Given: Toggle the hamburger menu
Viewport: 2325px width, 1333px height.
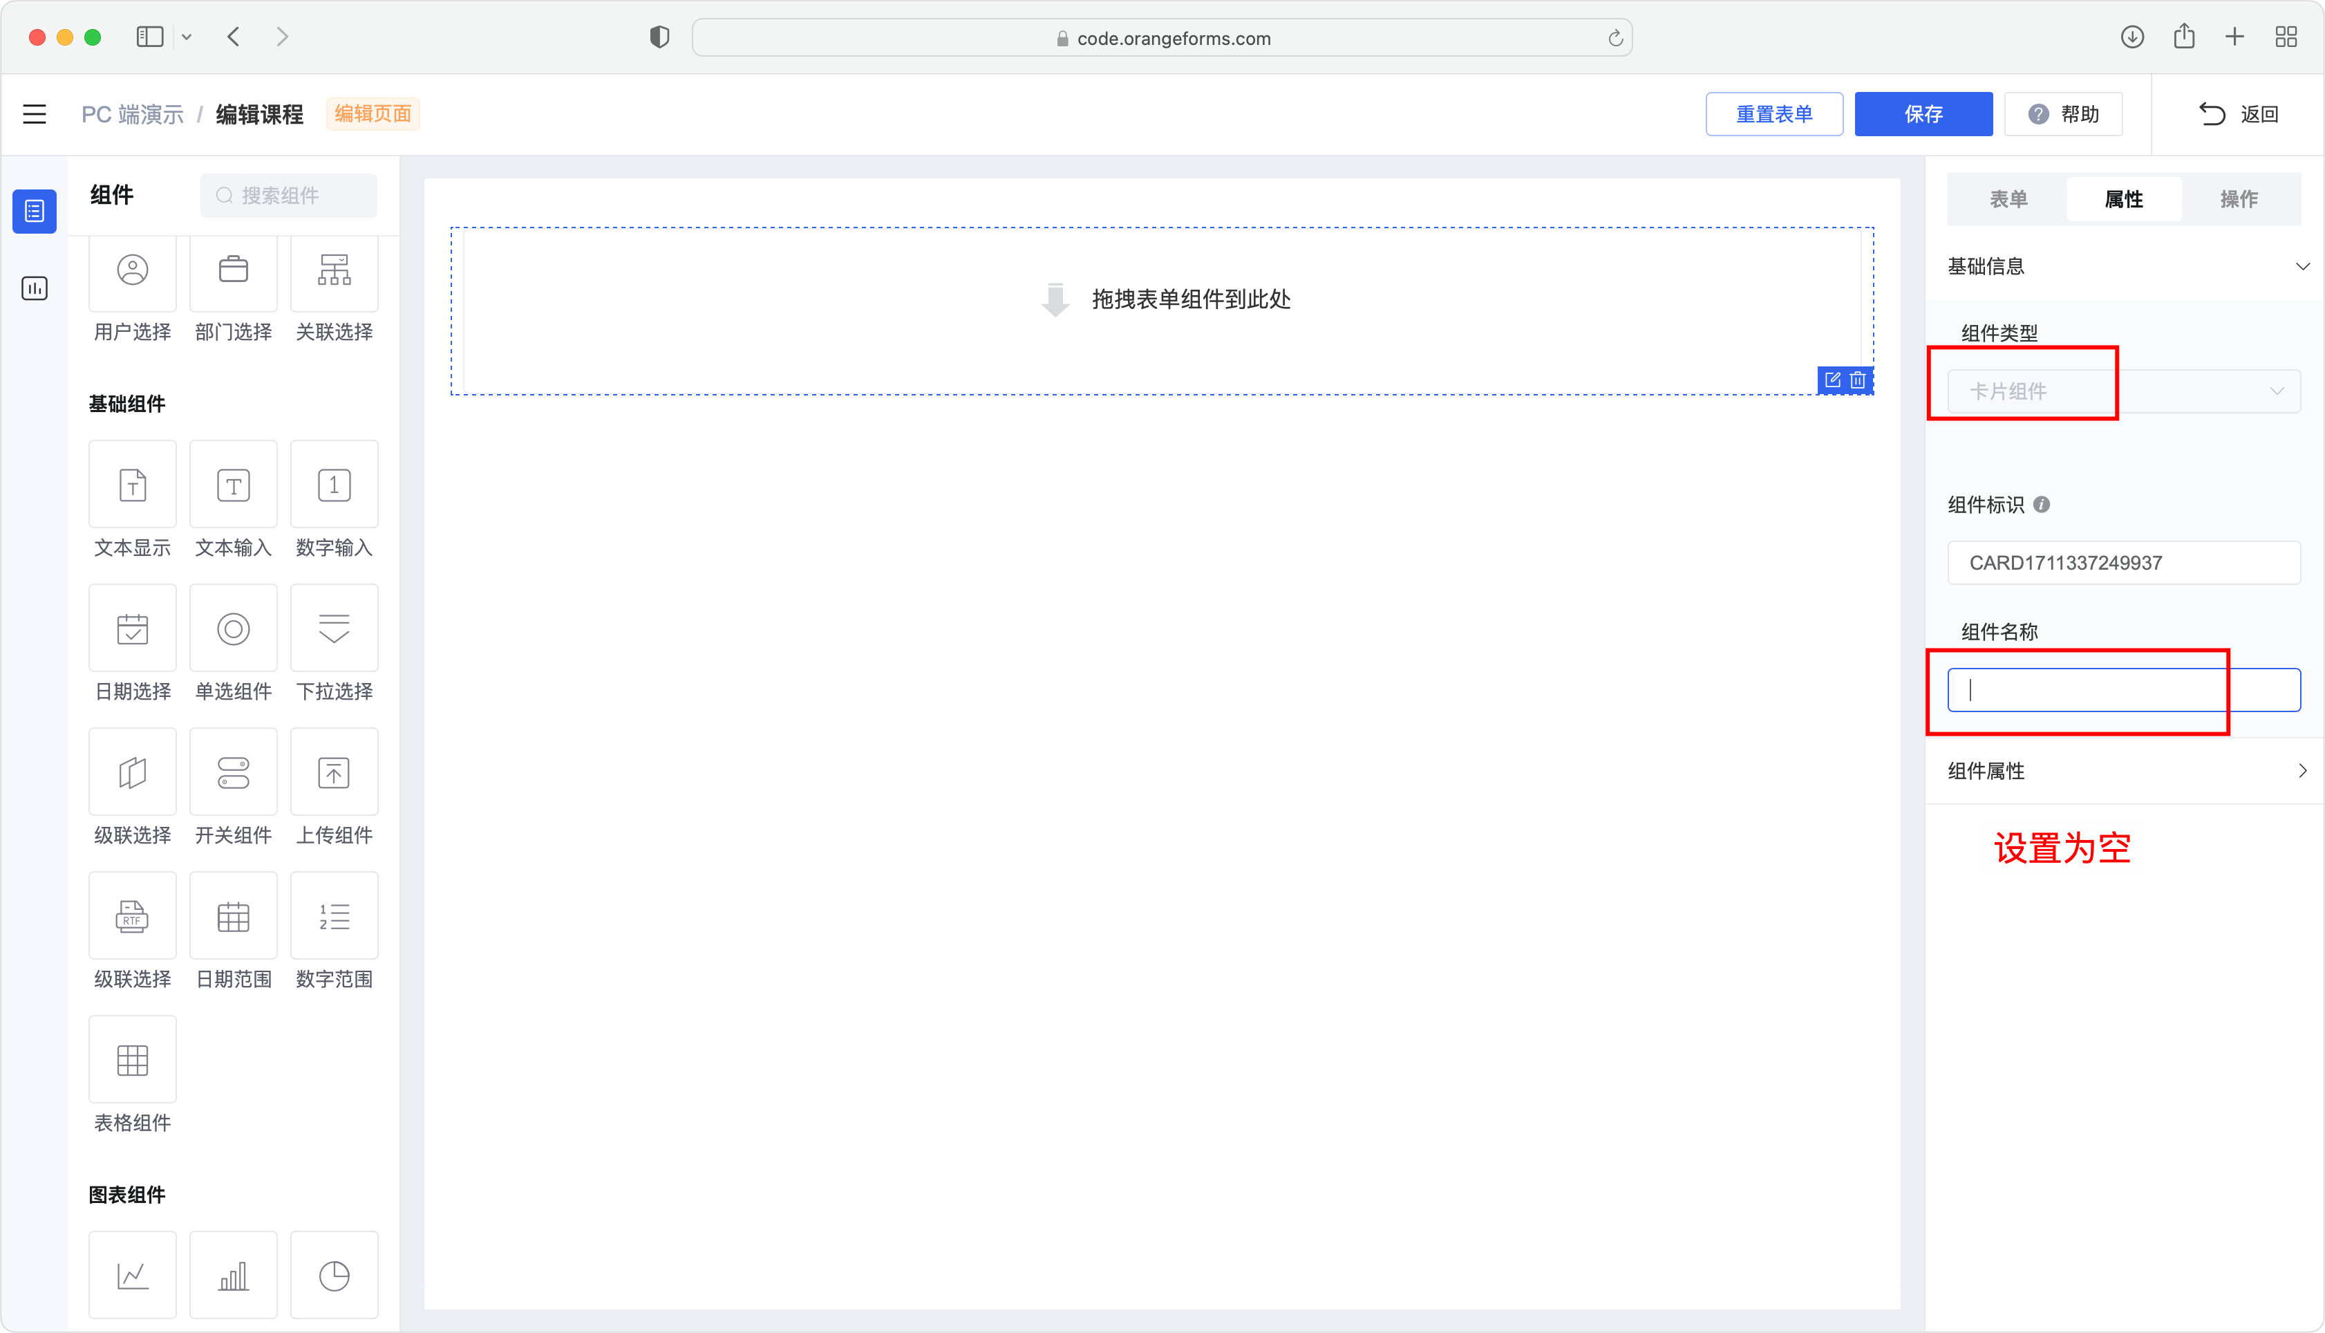Looking at the screenshot, I should tap(35, 115).
